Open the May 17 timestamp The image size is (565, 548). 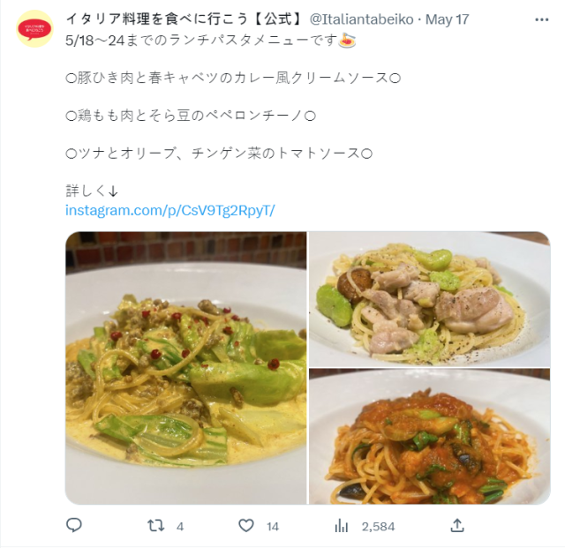(x=448, y=19)
